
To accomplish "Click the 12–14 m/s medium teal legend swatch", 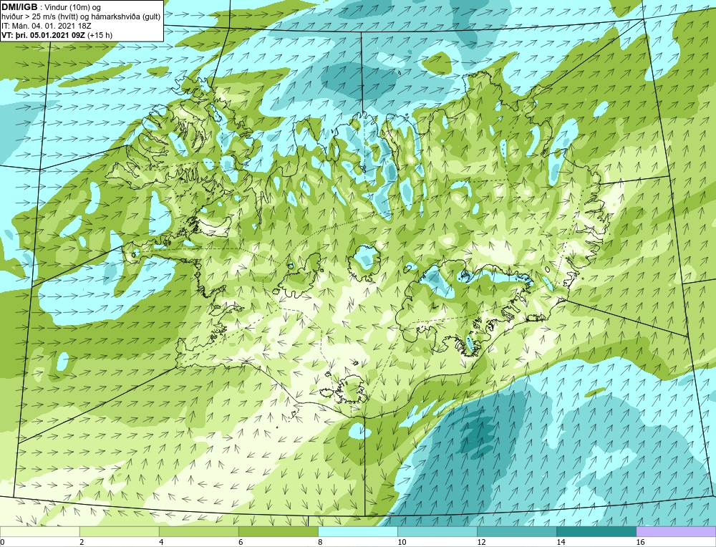I will pos(516,531).
